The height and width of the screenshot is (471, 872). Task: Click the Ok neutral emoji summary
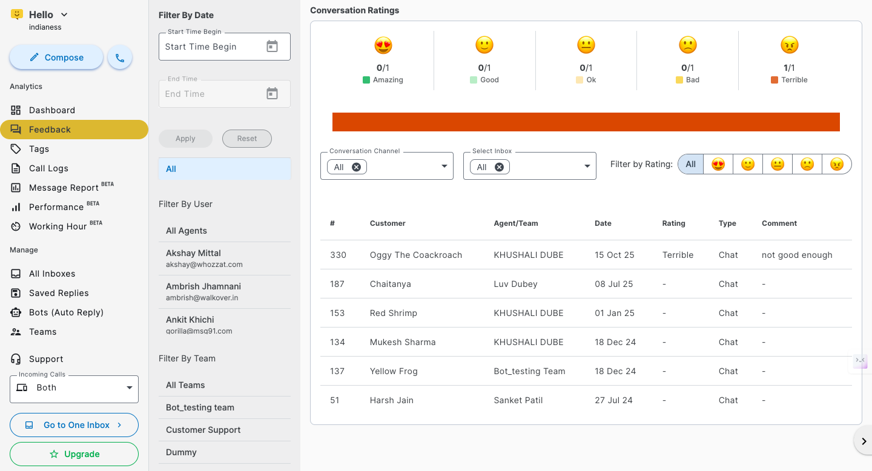click(x=586, y=45)
